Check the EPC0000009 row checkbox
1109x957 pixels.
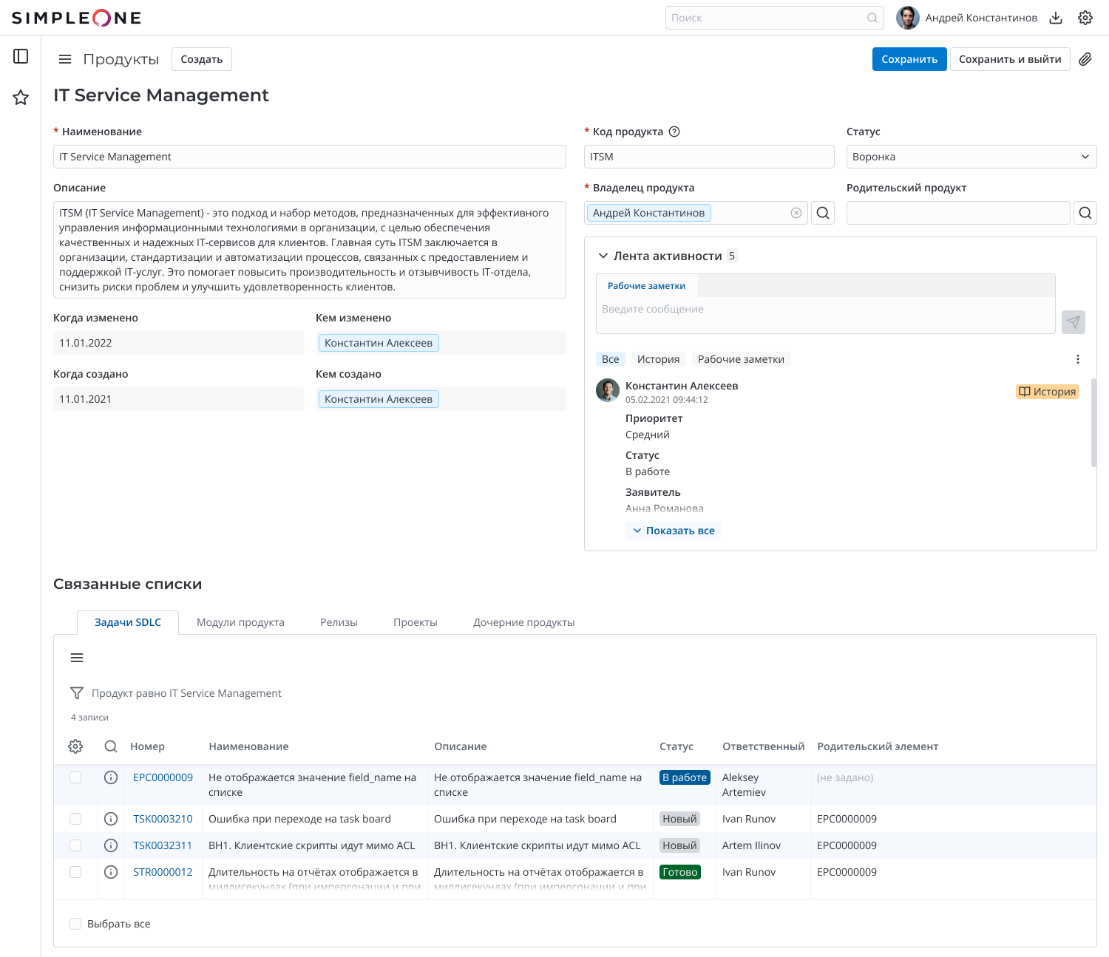pyautogui.click(x=75, y=777)
